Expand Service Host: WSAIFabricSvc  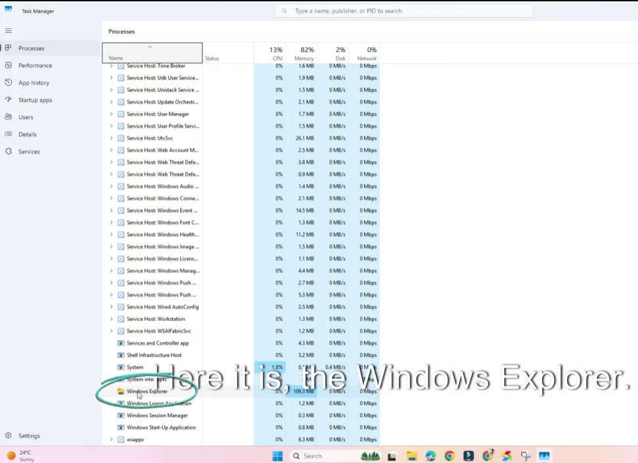coord(111,331)
